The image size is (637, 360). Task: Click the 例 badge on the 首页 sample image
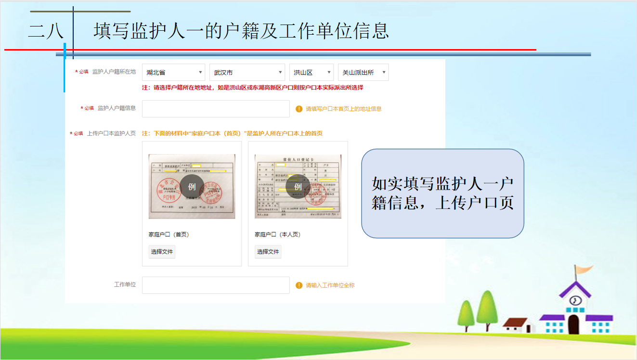[x=192, y=186]
